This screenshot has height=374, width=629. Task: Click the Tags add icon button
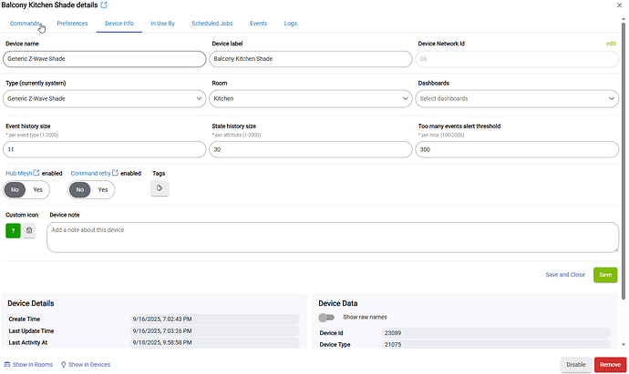pos(160,188)
